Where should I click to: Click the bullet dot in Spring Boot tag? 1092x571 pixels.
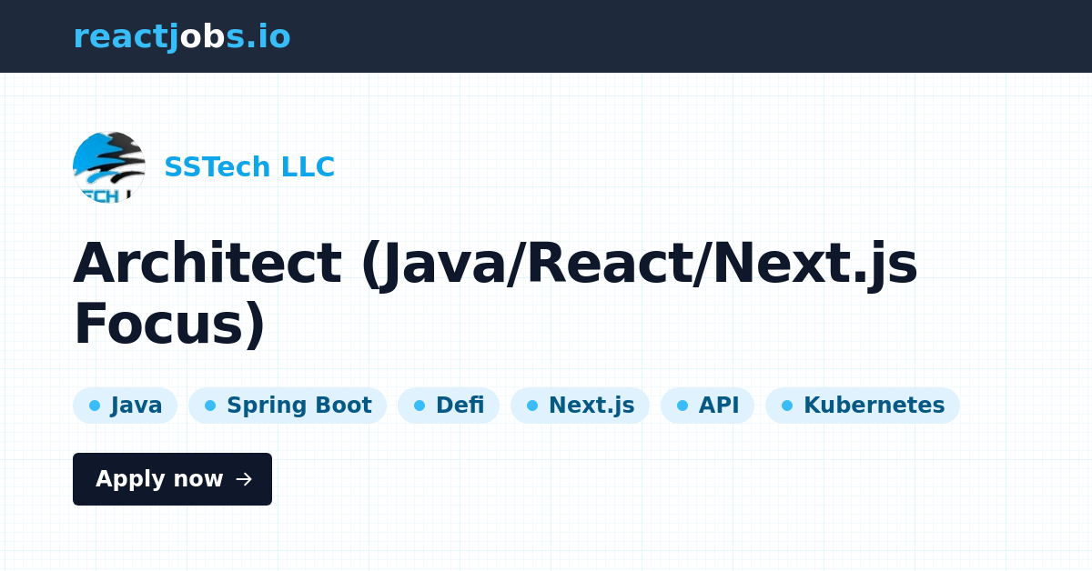(209, 406)
